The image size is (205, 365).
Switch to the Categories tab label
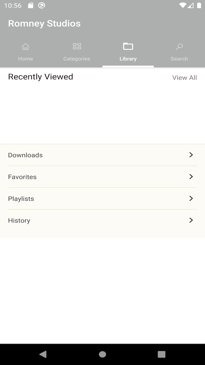(x=77, y=59)
